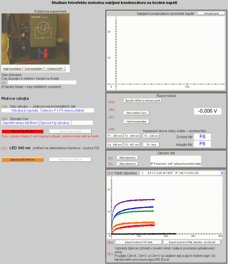This screenshot has height=264, width=228.
Task: Click the Zvolený filtr F6 value field
Action: pyautogui.click(x=202, y=137)
